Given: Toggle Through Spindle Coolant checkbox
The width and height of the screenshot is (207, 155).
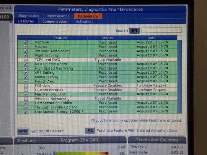Looking at the screenshot, I should point(26,107).
